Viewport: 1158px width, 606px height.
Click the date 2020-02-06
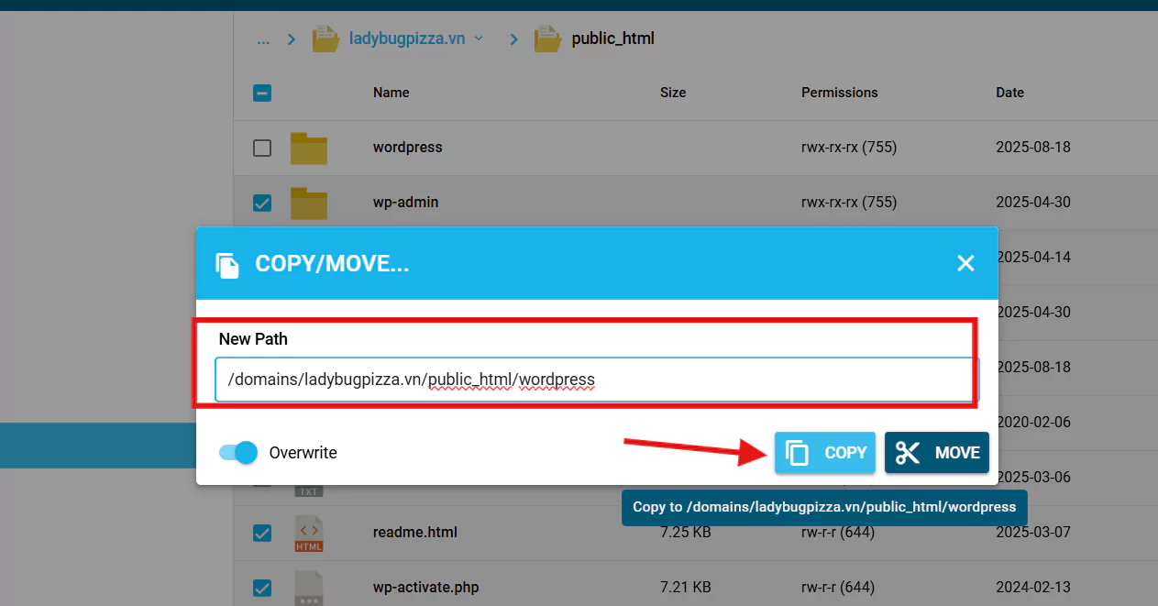coord(1033,423)
